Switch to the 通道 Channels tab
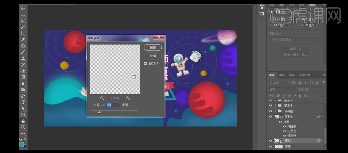 pyautogui.click(x=282, y=75)
